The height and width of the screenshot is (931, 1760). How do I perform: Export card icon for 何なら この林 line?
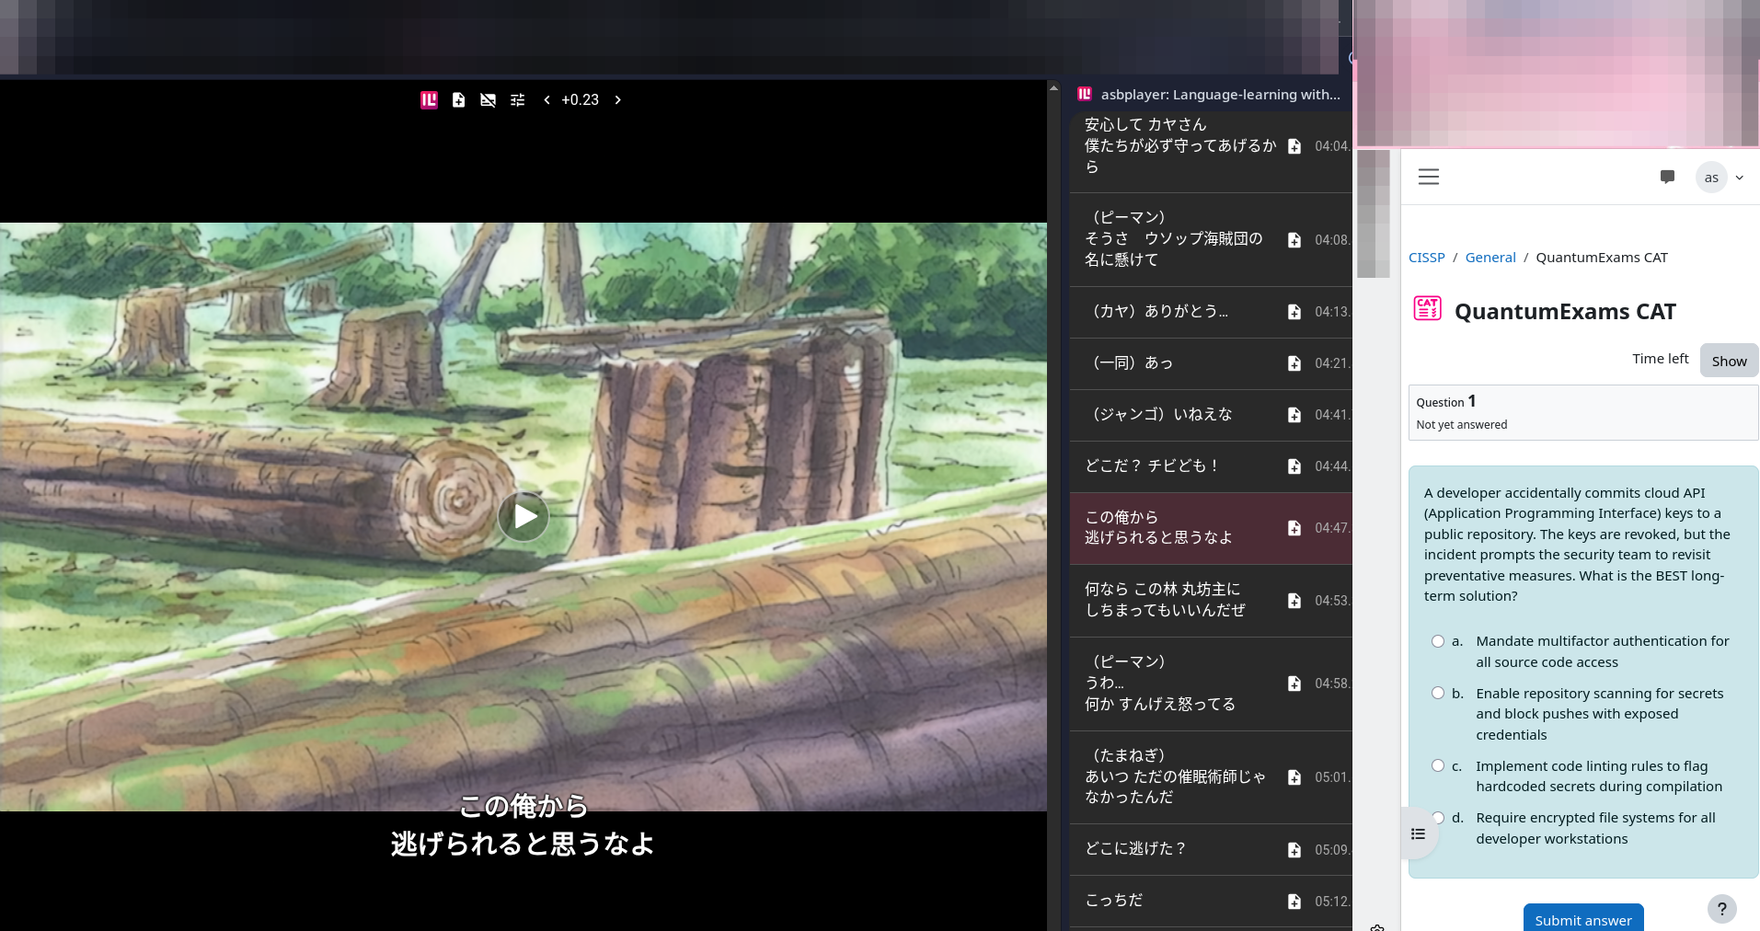coord(1294,601)
